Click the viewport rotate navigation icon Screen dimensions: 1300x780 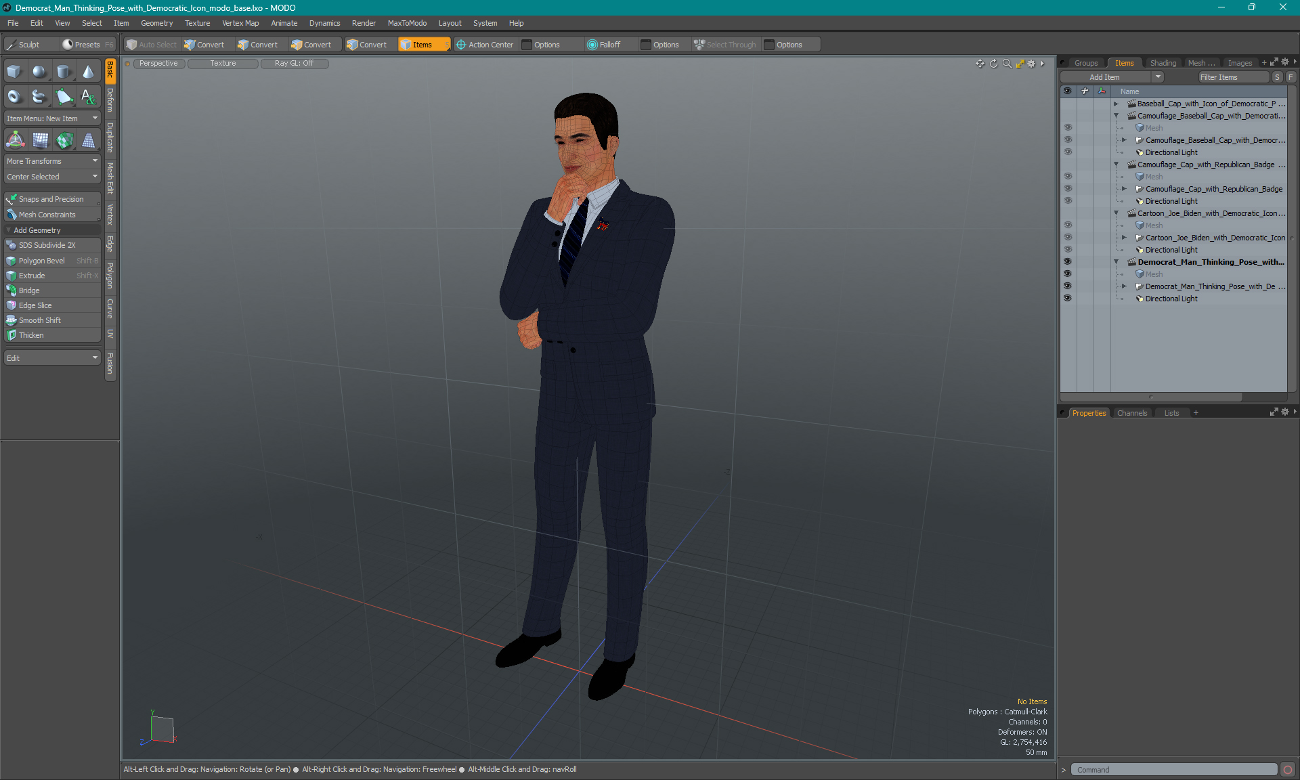(993, 64)
